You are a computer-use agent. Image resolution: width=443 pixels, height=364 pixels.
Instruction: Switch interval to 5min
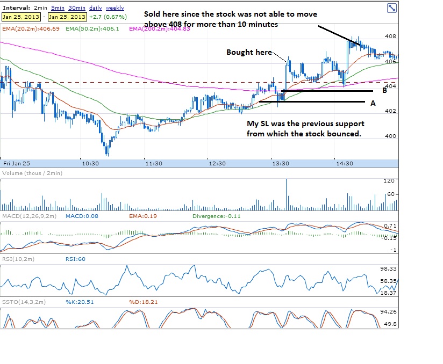[58, 8]
